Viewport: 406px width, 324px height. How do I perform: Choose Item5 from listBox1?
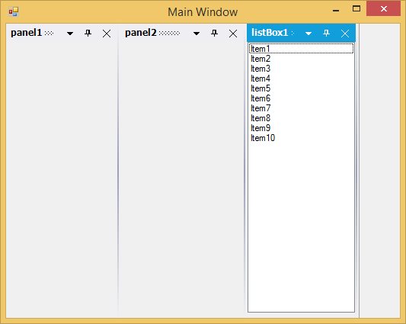point(301,88)
